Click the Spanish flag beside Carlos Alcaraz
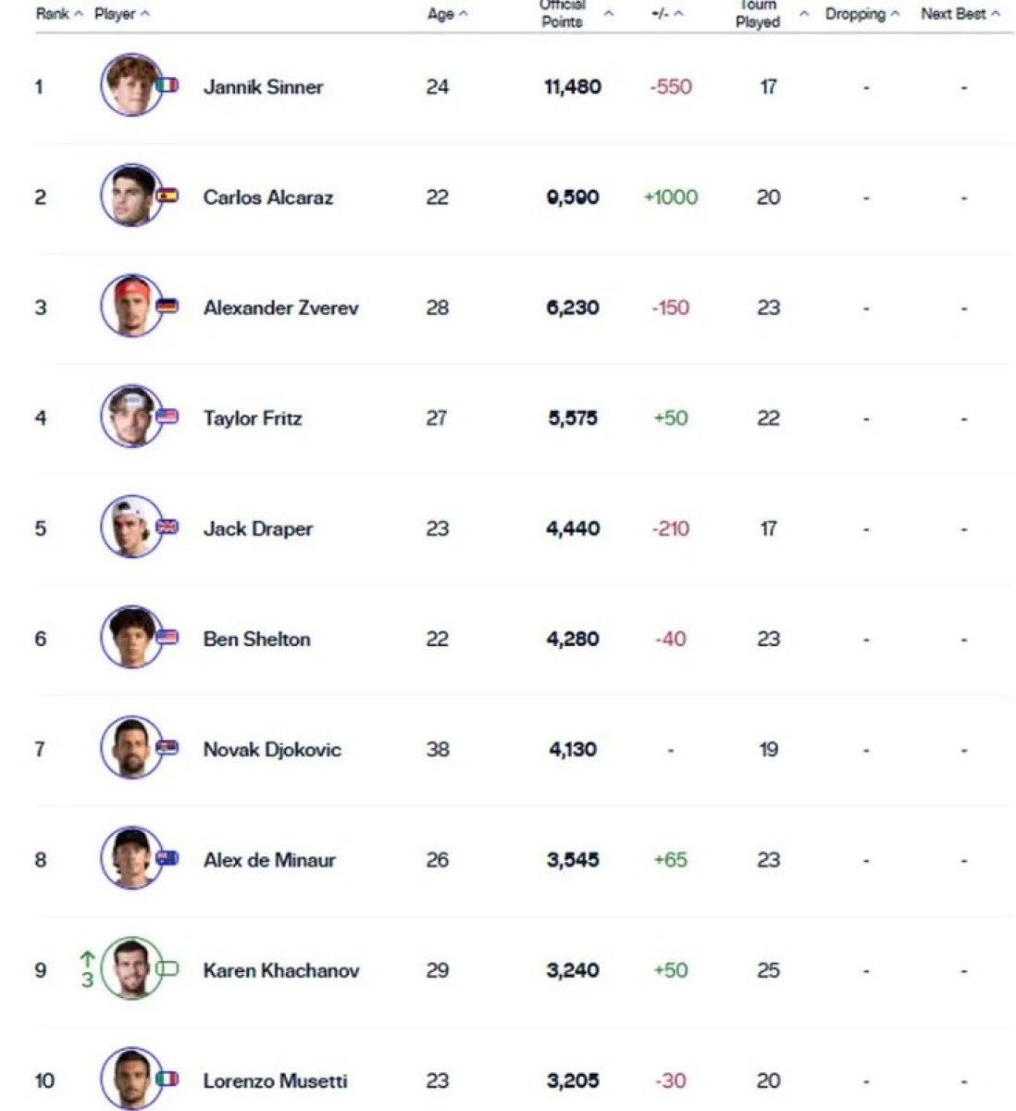The image size is (1016, 1111). point(167,195)
